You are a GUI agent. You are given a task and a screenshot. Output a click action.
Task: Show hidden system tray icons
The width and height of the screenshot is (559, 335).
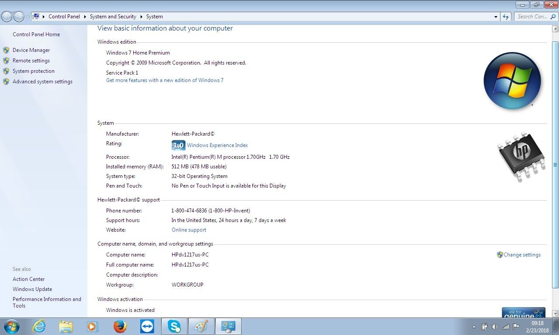[x=474, y=327]
